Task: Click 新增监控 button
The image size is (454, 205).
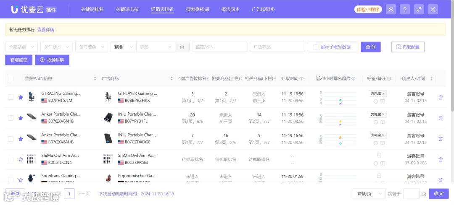Action: pyautogui.click(x=19, y=60)
